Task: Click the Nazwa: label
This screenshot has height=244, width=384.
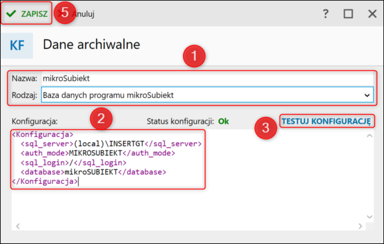Action: click(x=24, y=78)
